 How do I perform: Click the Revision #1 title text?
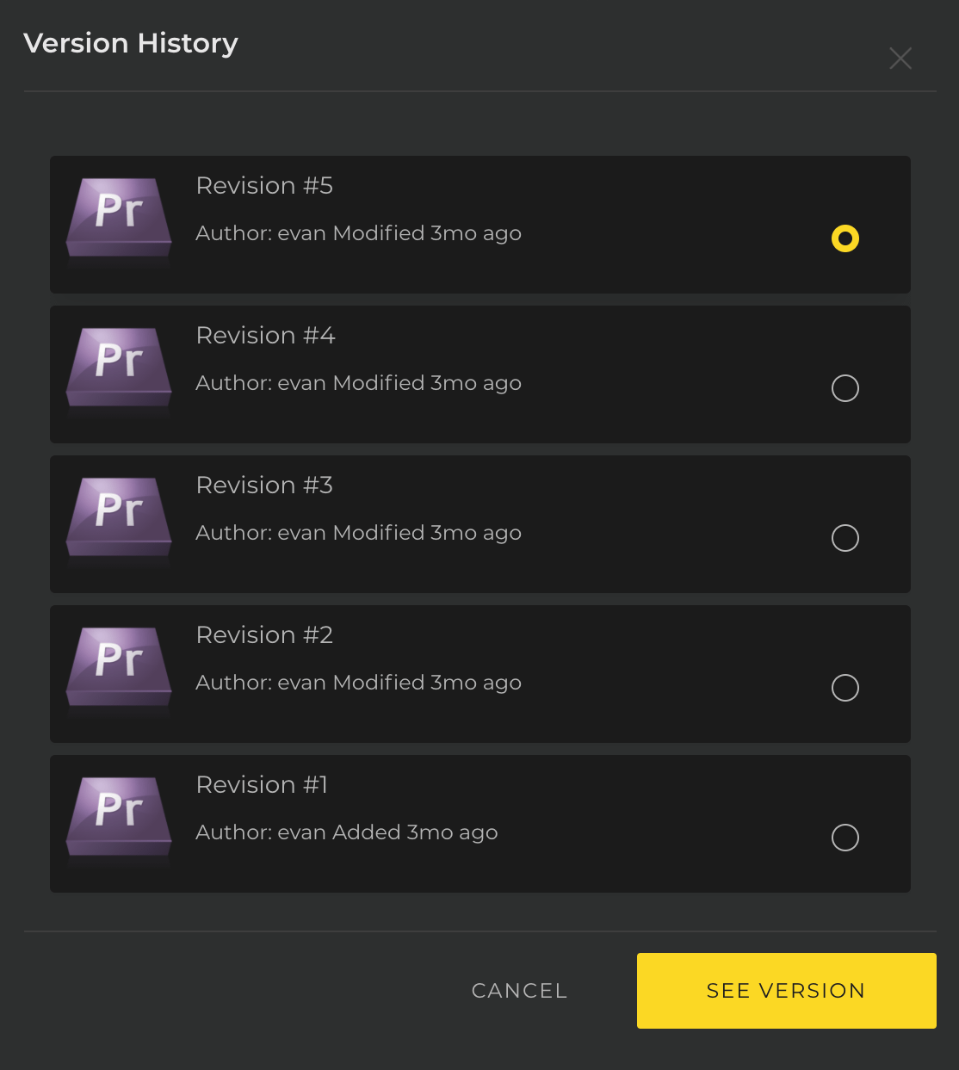tap(262, 785)
